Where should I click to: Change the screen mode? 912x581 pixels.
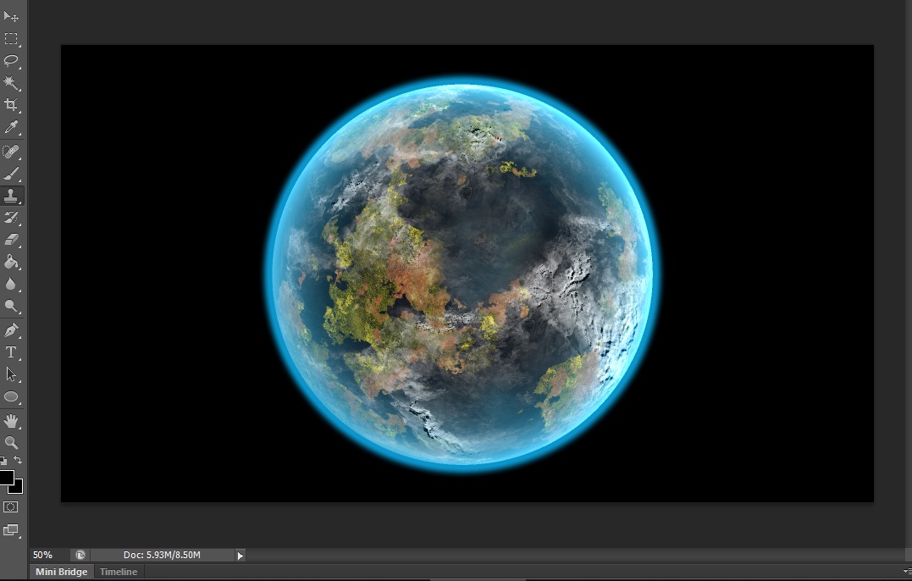coord(10,530)
